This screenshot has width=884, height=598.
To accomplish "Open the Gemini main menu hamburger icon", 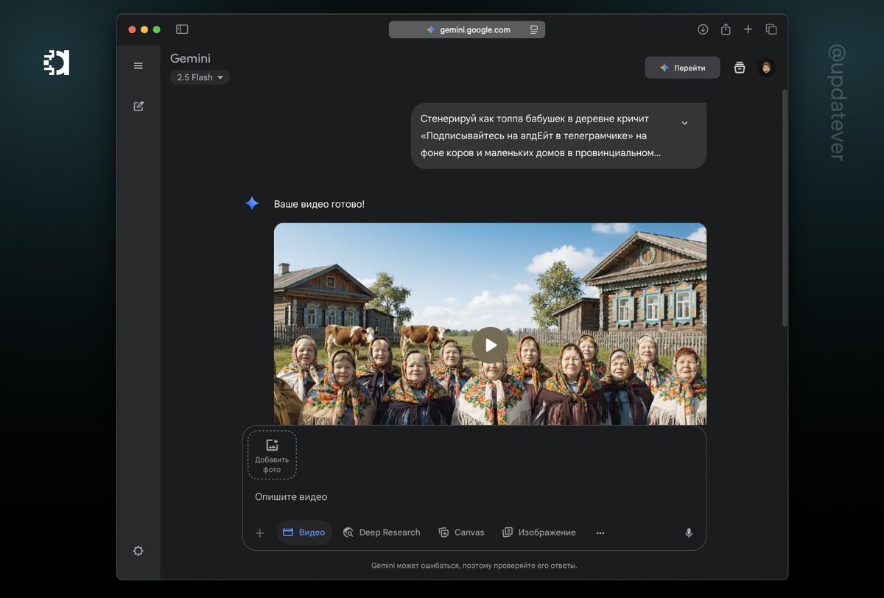I will click(138, 66).
